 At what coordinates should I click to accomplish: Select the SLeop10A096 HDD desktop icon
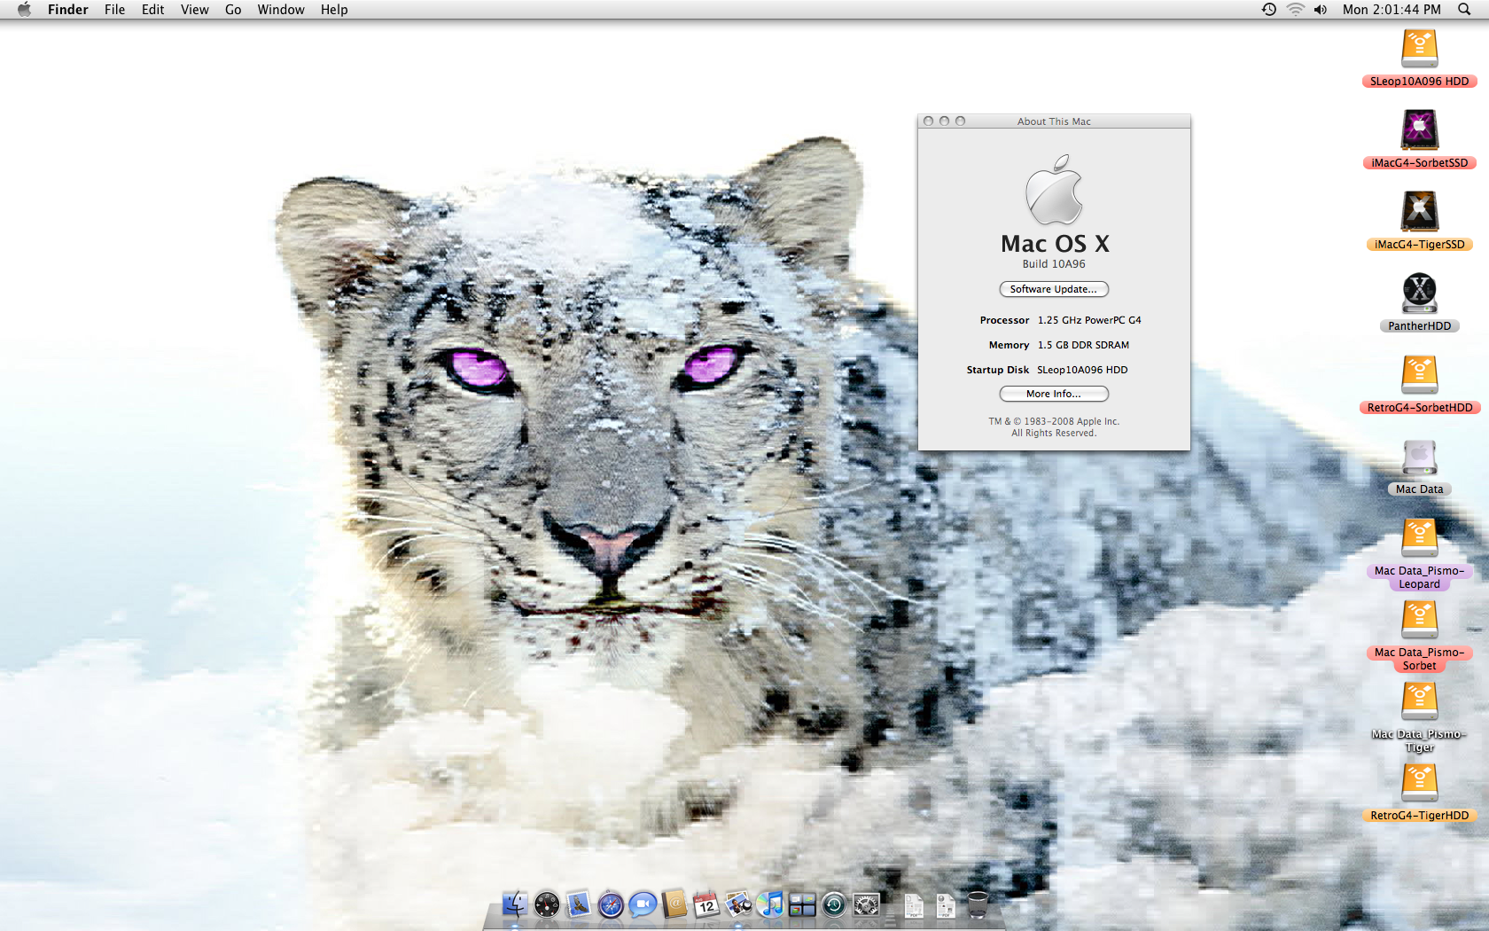point(1420,49)
